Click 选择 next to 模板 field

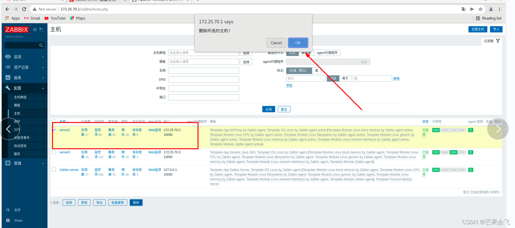point(246,62)
